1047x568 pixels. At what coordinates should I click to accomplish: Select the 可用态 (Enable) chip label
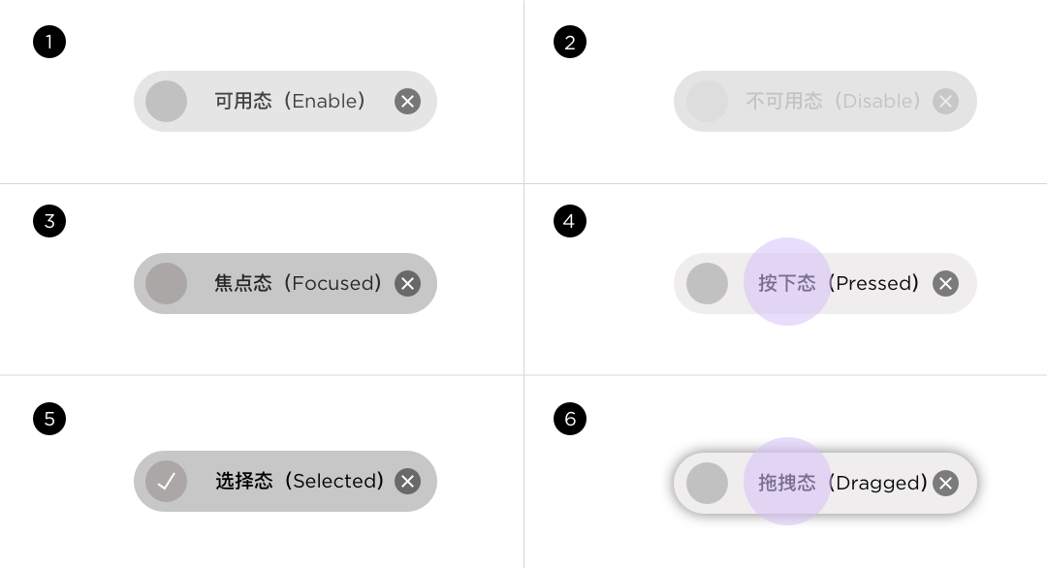click(x=290, y=102)
